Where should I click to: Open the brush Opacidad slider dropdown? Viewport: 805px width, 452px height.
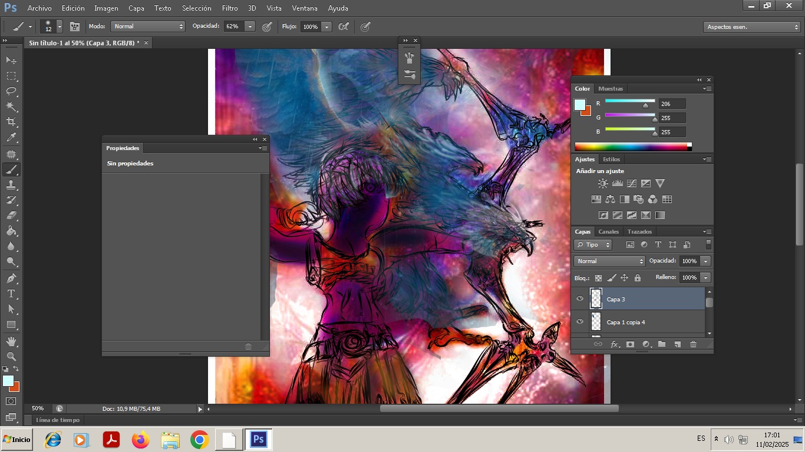point(250,26)
